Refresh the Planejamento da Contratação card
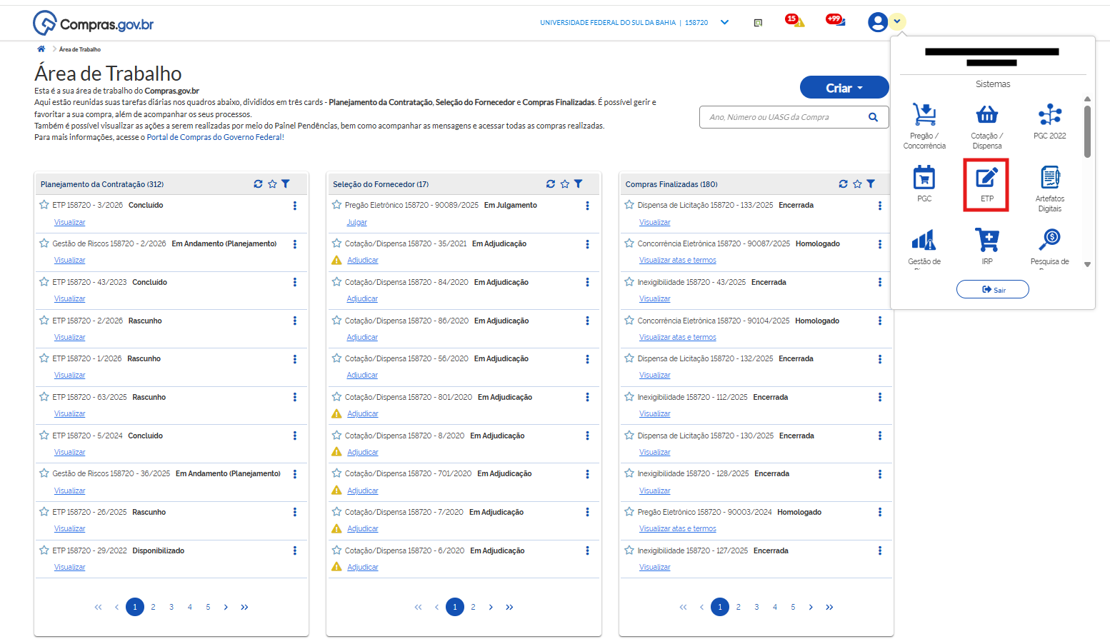Image resolution: width=1110 pixels, height=644 pixels. point(258,184)
